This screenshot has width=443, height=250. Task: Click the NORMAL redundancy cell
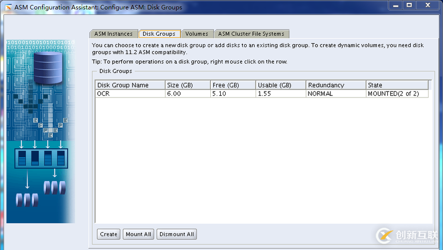click(336, 93)
